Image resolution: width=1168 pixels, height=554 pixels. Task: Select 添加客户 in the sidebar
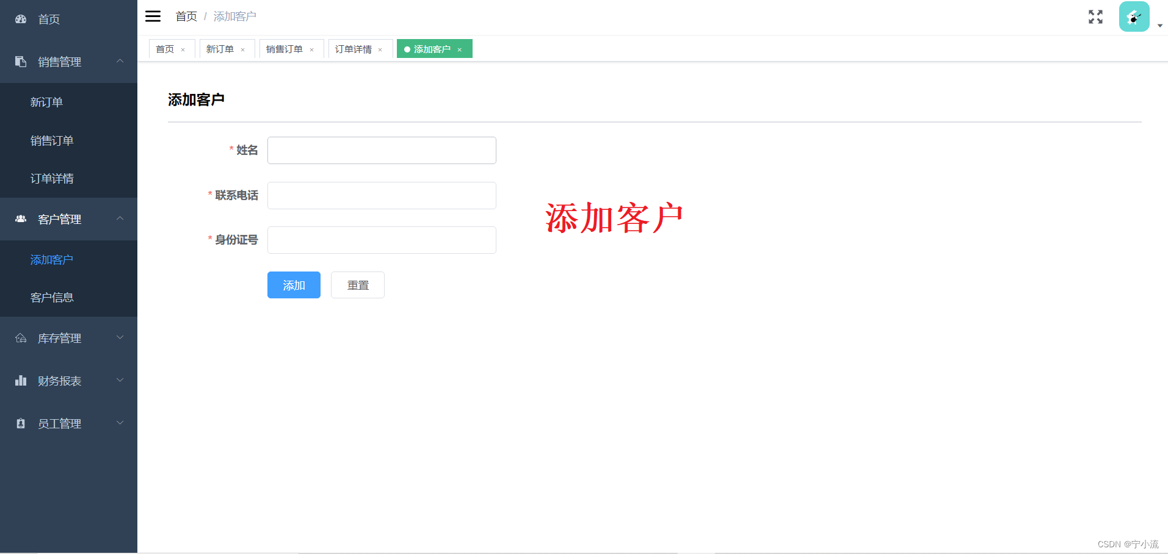68,259
